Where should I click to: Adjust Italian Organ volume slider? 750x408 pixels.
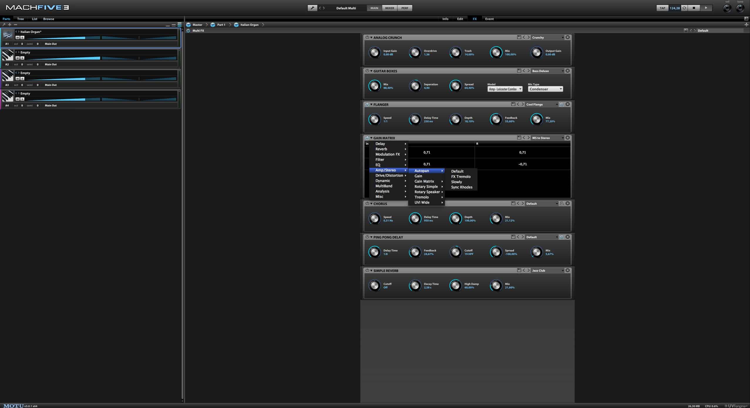63,38
